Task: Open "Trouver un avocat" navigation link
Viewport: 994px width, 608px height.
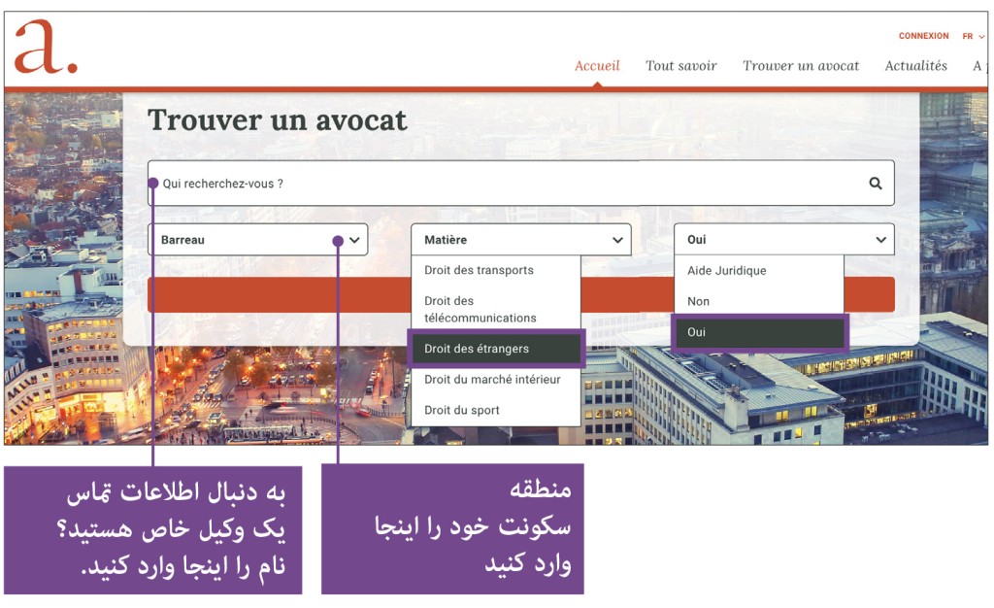Action: pyautogui.click(x=801, y=65)
